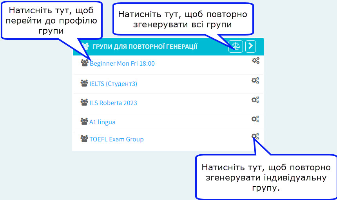Regenerate Beginner Mon Fri 18:00 via gears icon
This screenshot has width=337, height=200.
pos(255,61)
